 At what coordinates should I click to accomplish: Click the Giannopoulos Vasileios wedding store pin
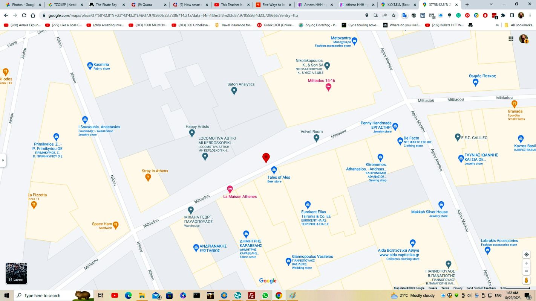[288, 261]
